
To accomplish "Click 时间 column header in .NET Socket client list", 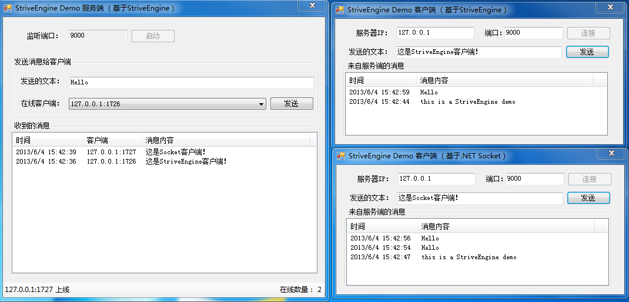I will pyautogui.click(x=383, y=227).
